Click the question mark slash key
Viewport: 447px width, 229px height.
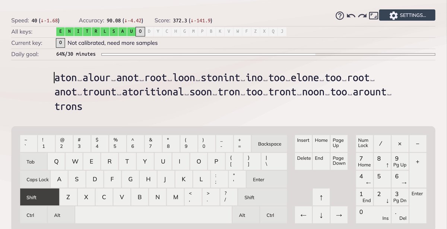tap(228, 197)
